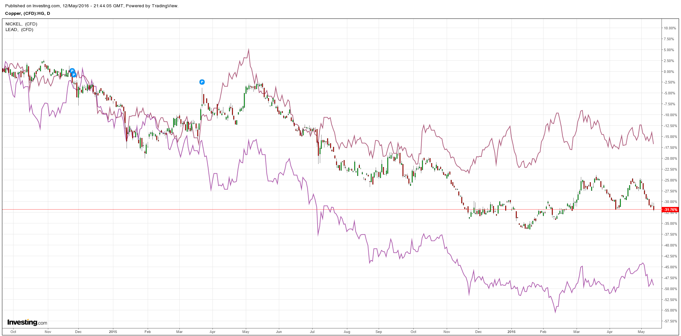Click the 2016 label on the time axis

pyautogui.click(x=511, y=332)
